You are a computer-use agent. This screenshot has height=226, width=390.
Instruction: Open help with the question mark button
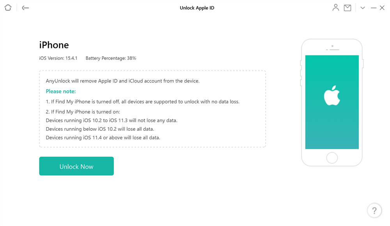click(x=374, y=210)
